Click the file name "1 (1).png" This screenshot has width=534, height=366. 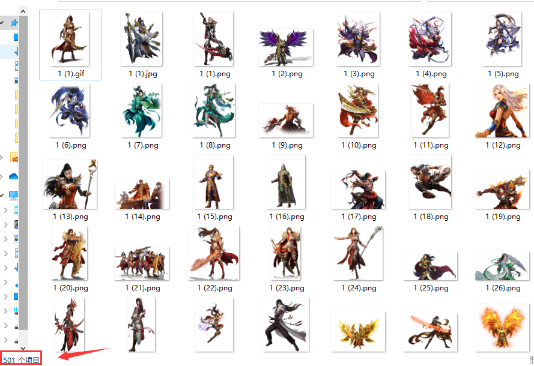click(215, 74)
